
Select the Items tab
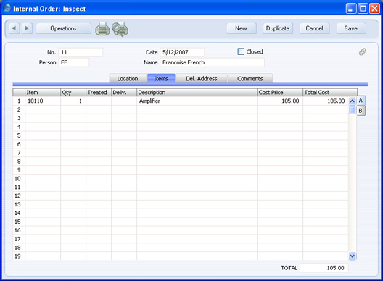[161, 78]
